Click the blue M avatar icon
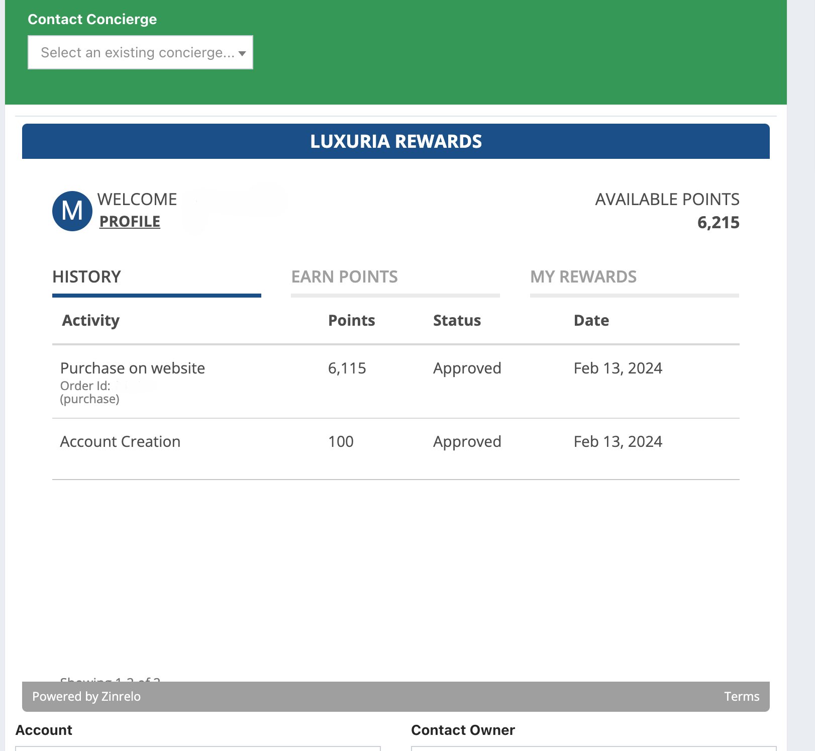 click(72, 211)
